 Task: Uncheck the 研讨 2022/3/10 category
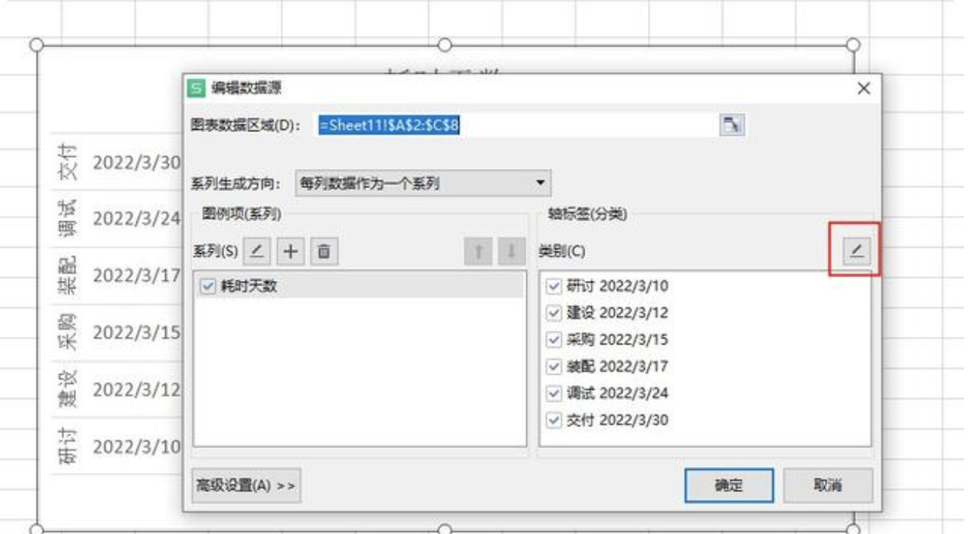(554, 286)
